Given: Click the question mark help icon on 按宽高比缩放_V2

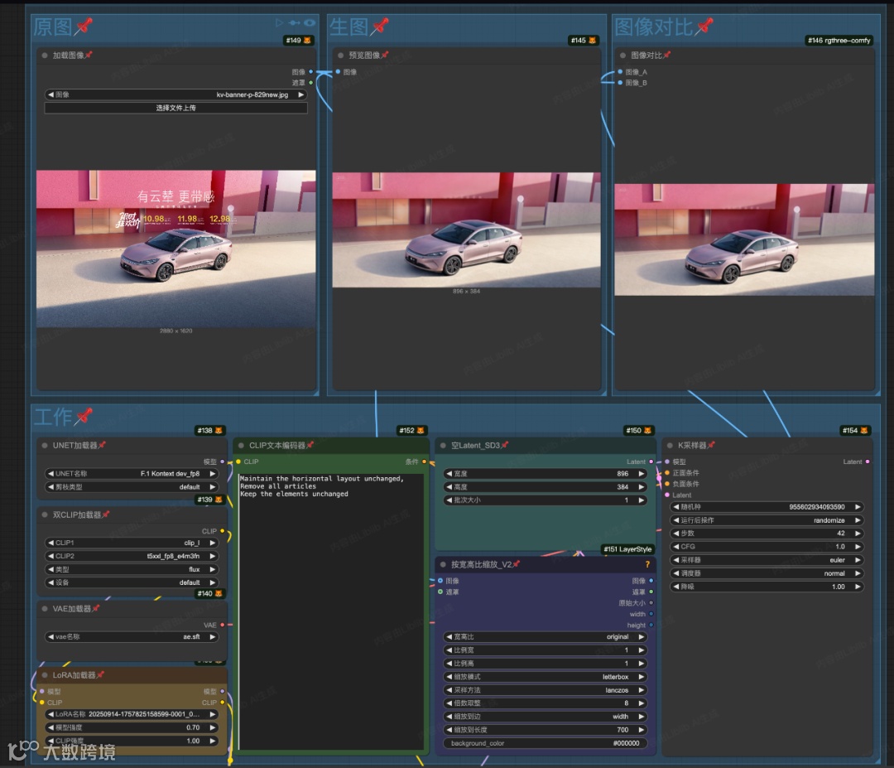Looking at the screenshot, I should 647,564.
